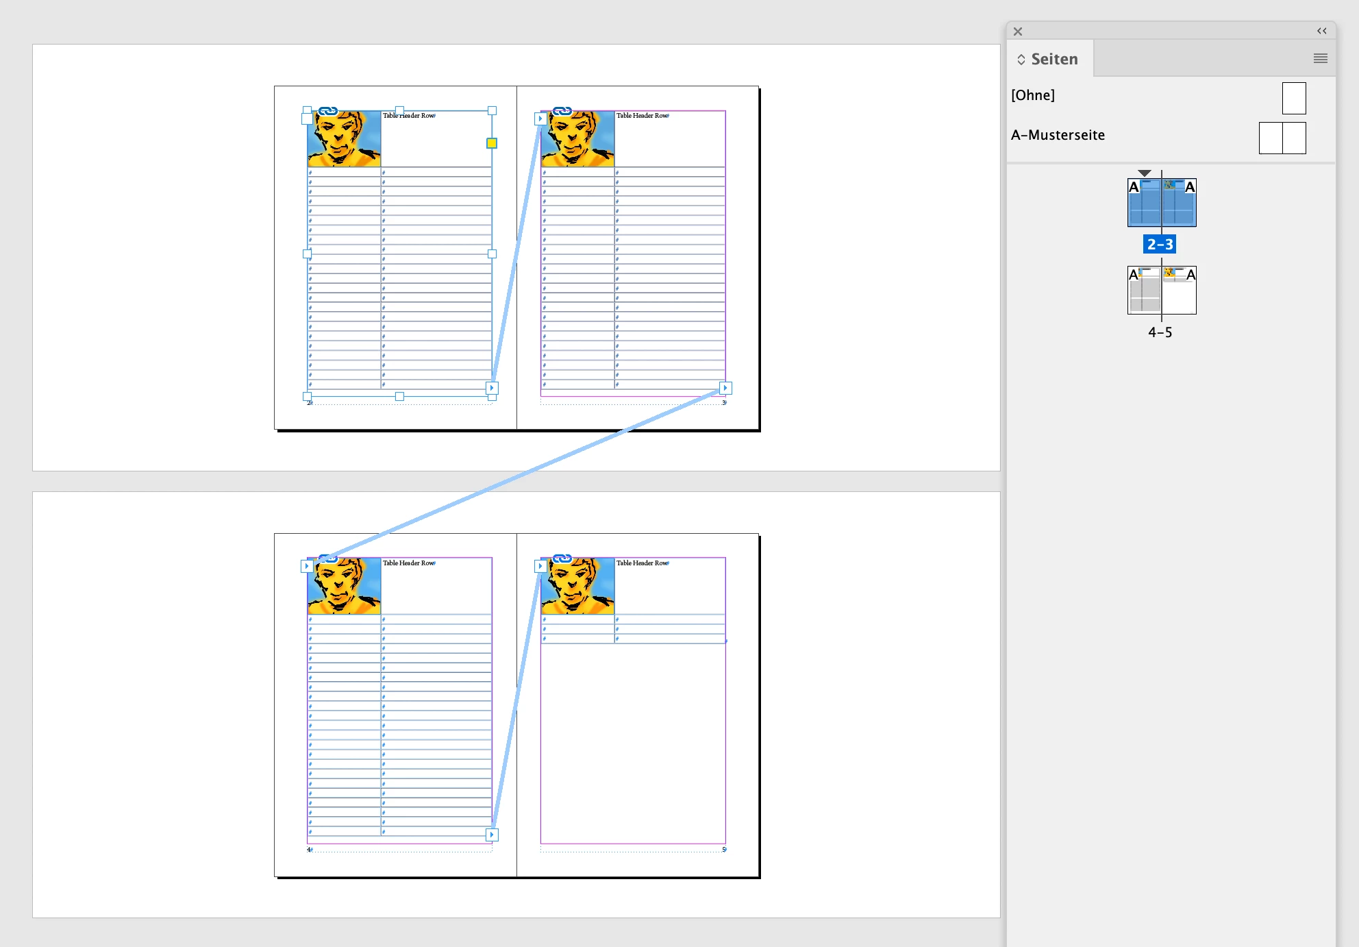Click in port of page 4 text frame
1359x947 pixels.
307,566
